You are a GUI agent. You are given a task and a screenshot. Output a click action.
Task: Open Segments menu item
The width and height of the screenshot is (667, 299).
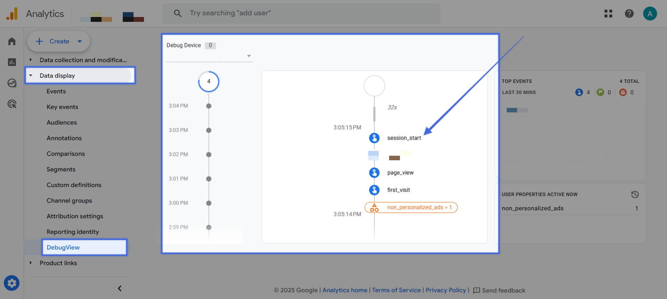pos(61,169)
